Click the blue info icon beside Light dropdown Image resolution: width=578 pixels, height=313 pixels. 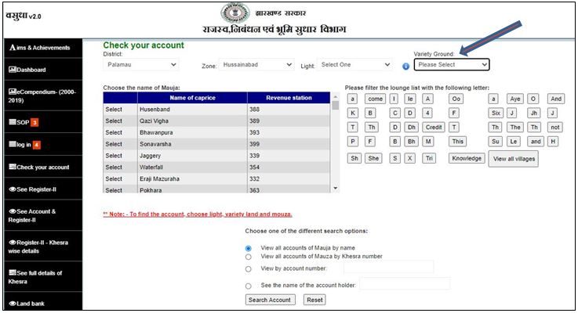tap(405, 66)
